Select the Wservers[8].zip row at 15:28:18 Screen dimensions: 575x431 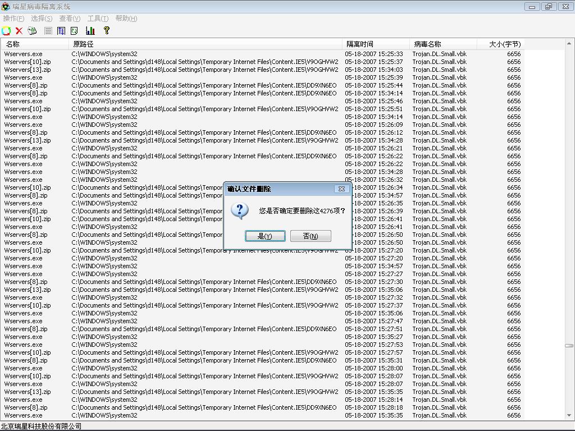(262, 407)
